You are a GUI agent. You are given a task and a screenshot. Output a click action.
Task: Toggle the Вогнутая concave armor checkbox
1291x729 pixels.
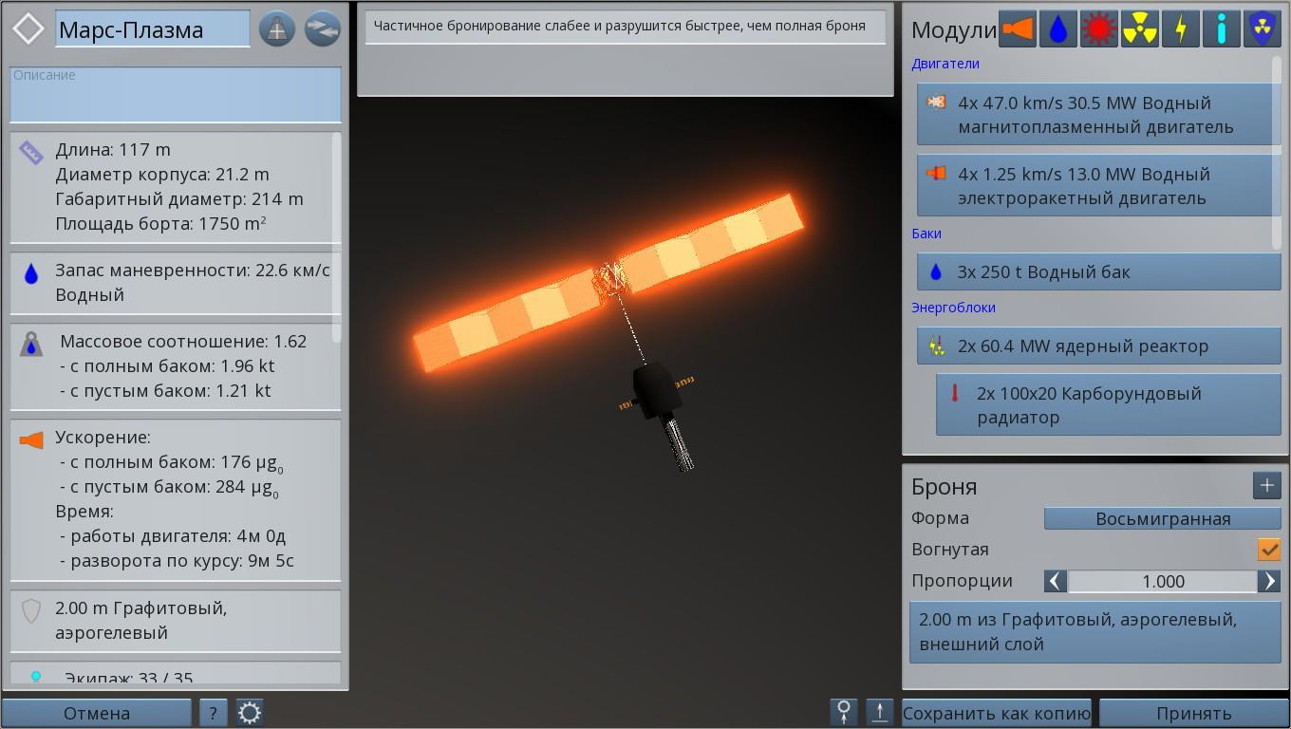1269,550
